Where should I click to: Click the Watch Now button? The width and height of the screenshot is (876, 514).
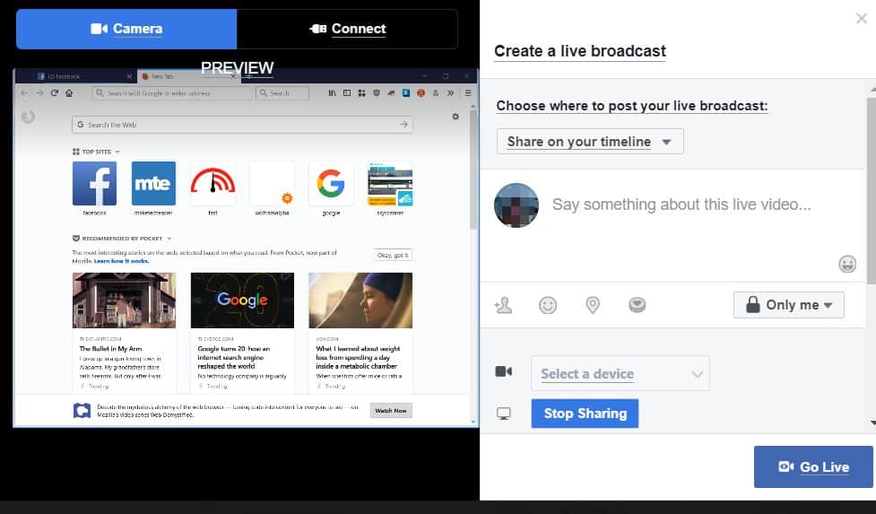391,411
